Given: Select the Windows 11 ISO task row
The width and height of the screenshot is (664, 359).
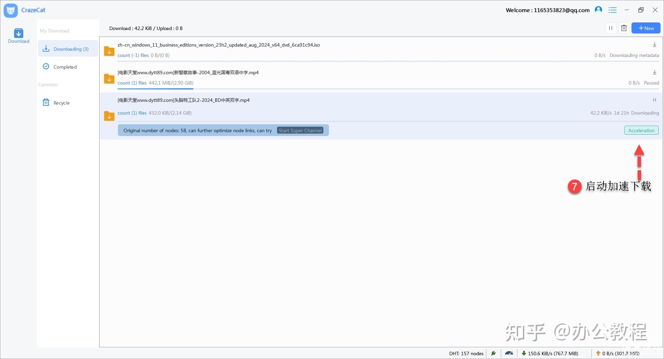Looking at the screenshot, I should 346,50.
